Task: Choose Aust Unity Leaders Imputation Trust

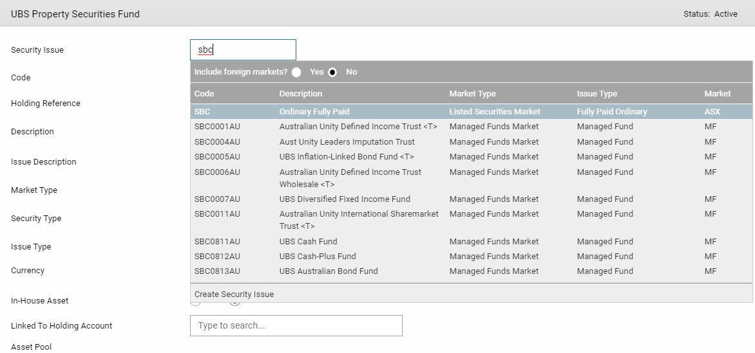Action: click(x=347, y=142)
